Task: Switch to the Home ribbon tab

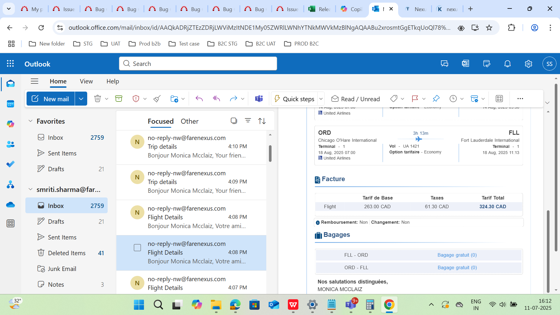Action: 58,81
